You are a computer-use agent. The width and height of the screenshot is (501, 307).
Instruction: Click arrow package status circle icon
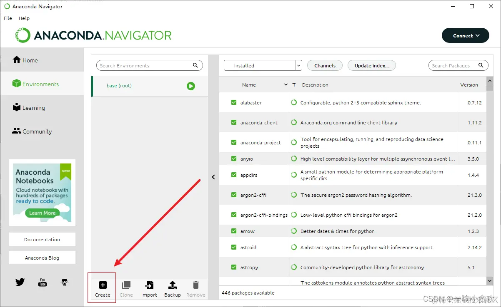tap(294, 231)
